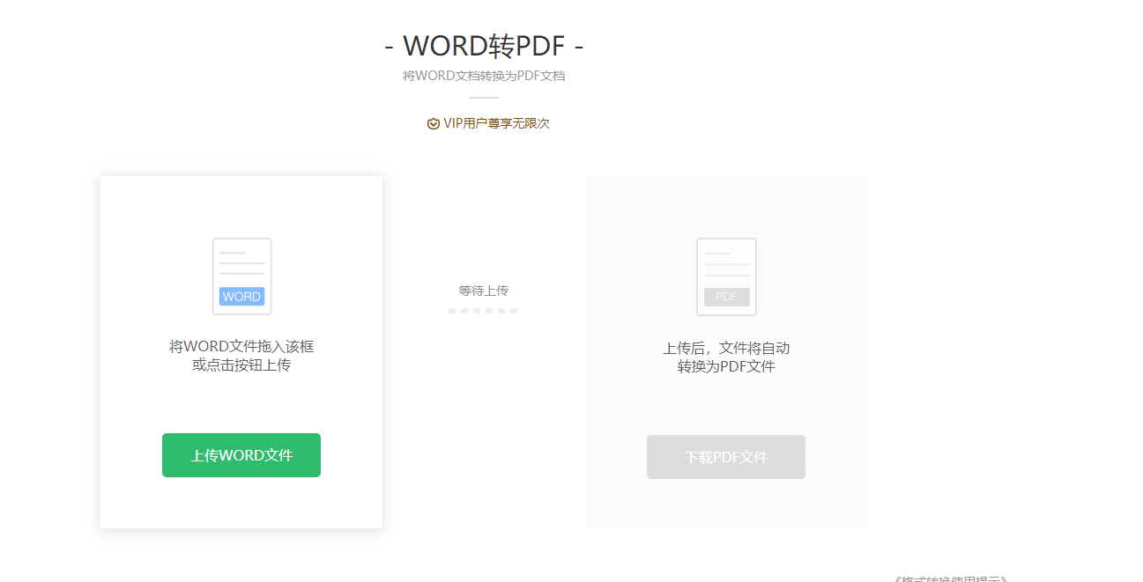
Task: Click the right-side conversion result panel
Action: click(x=725, y=350)
